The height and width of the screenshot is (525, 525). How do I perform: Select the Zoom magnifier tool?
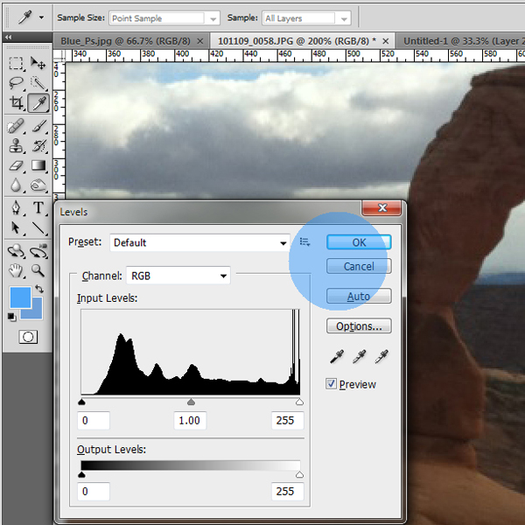coord(38,271)
